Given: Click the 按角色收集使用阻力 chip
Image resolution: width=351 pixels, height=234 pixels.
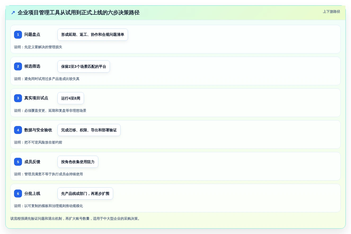Looking at the screenshot, I should 78,162.
